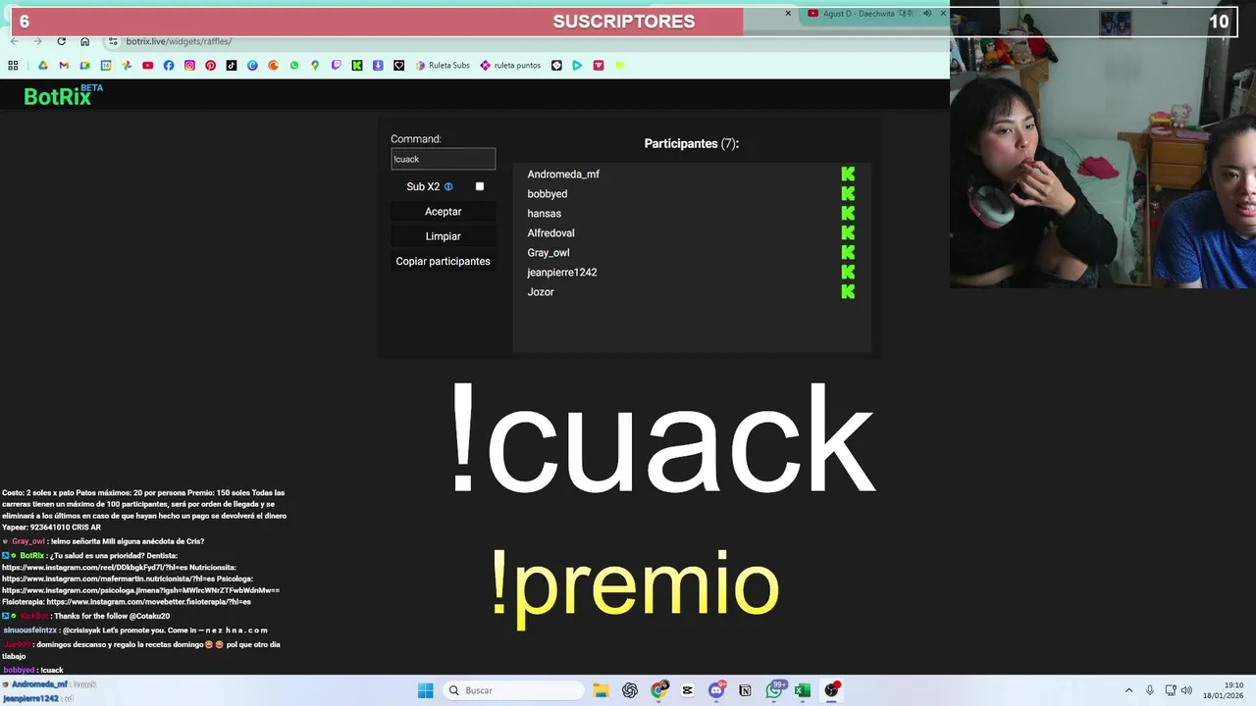The image size is (1256, 706).
Task: Select participant hansas
Action: (544, 213)
